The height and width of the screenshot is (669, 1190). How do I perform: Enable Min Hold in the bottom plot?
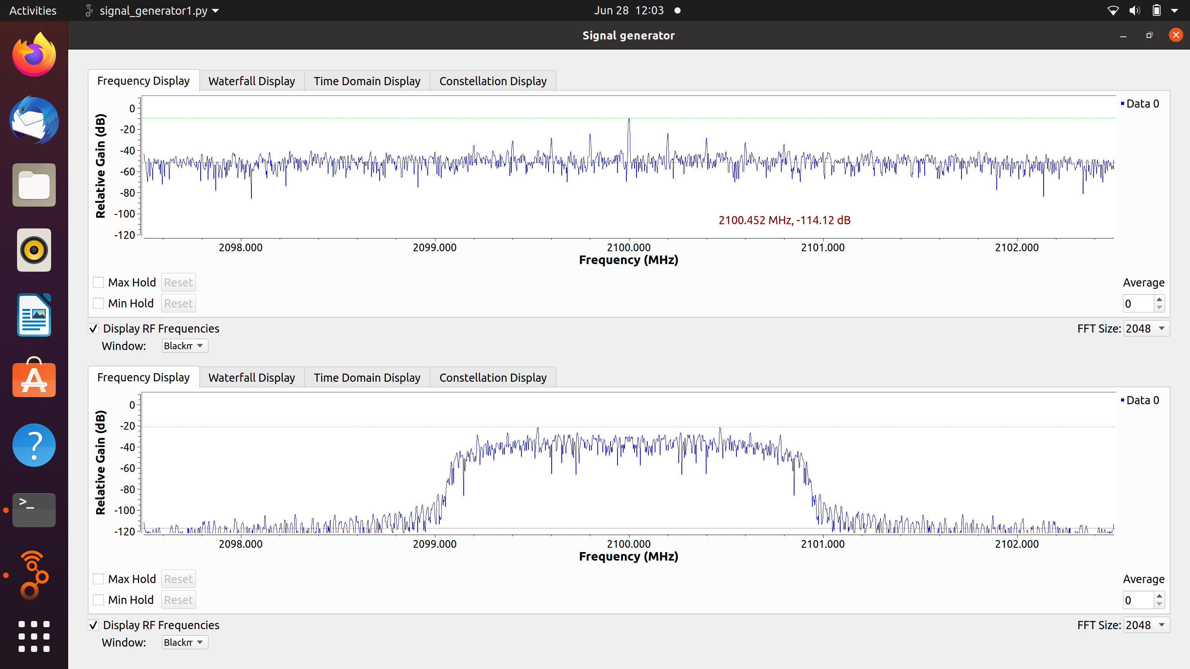click(x=98, y=600)
